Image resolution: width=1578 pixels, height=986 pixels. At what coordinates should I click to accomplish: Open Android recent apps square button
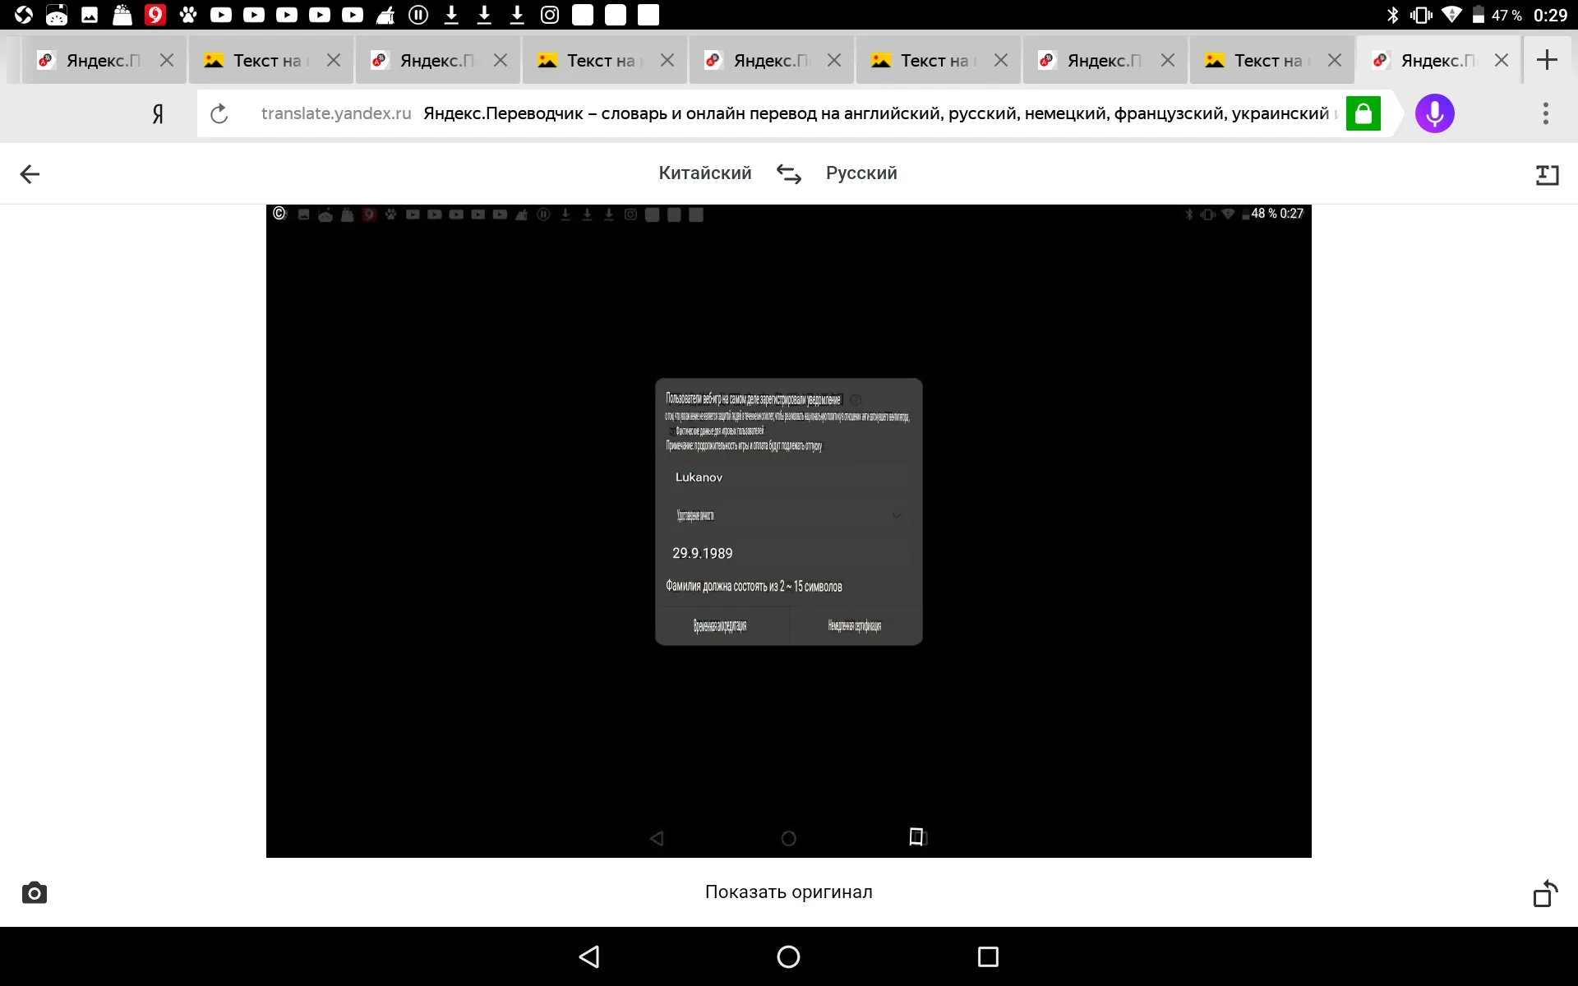pos(988,956)
